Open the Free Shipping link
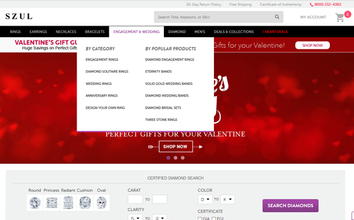354x220 pixels. pos(240,4)
